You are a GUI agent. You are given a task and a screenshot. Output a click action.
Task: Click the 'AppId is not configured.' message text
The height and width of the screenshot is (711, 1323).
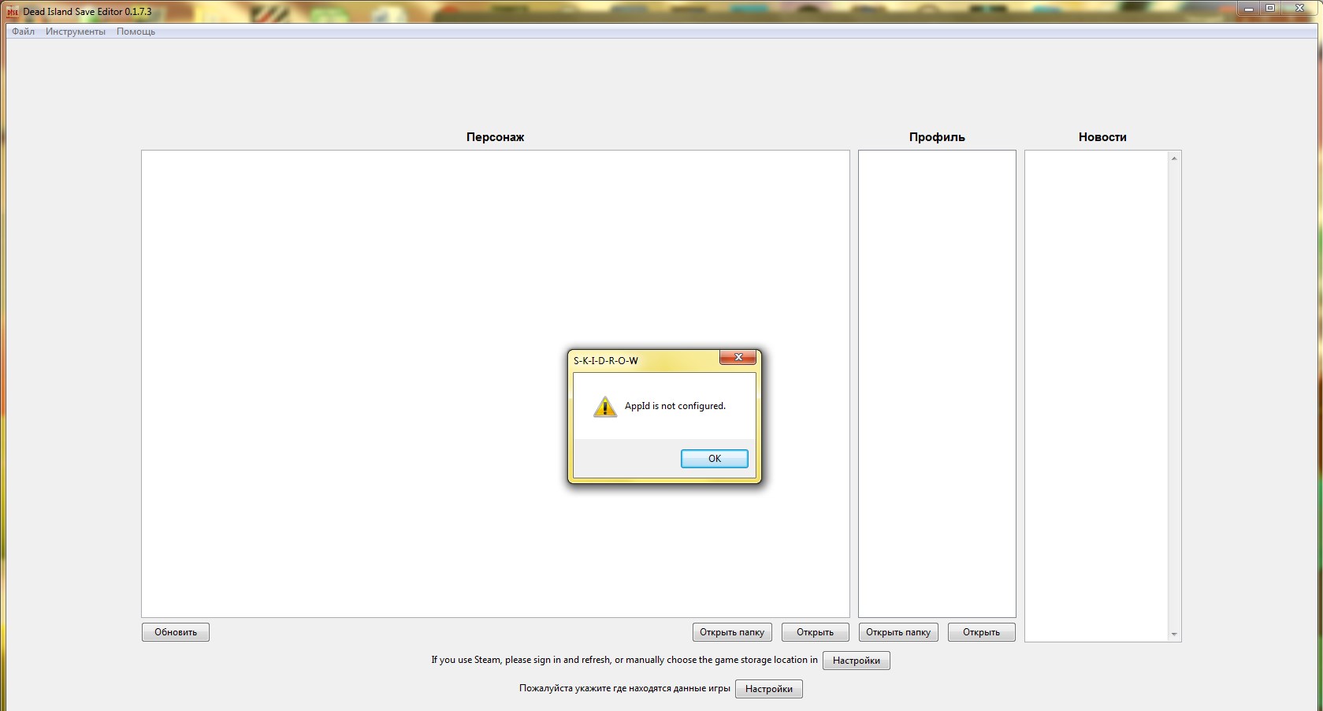[675, 406]
